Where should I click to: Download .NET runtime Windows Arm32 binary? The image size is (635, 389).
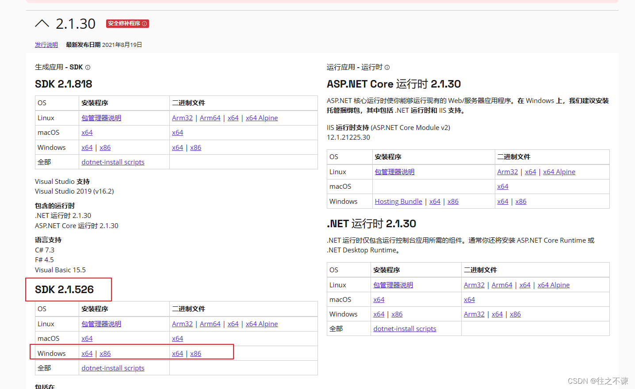[x=474, y=314]
